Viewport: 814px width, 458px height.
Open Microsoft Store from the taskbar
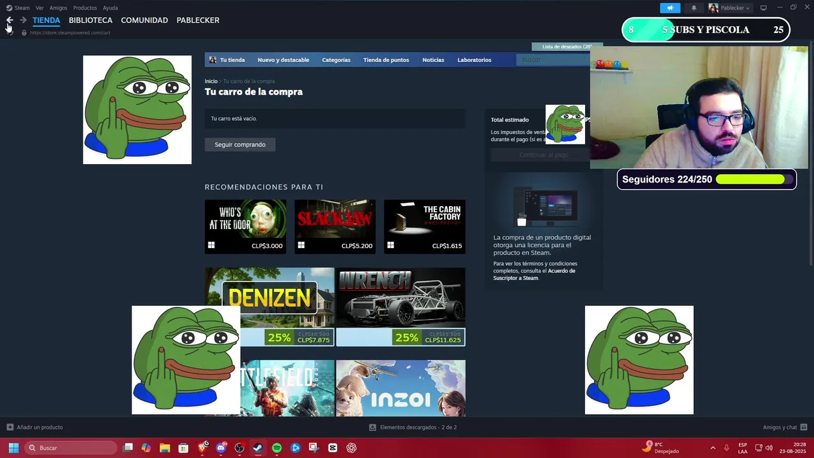click(183, 448)
